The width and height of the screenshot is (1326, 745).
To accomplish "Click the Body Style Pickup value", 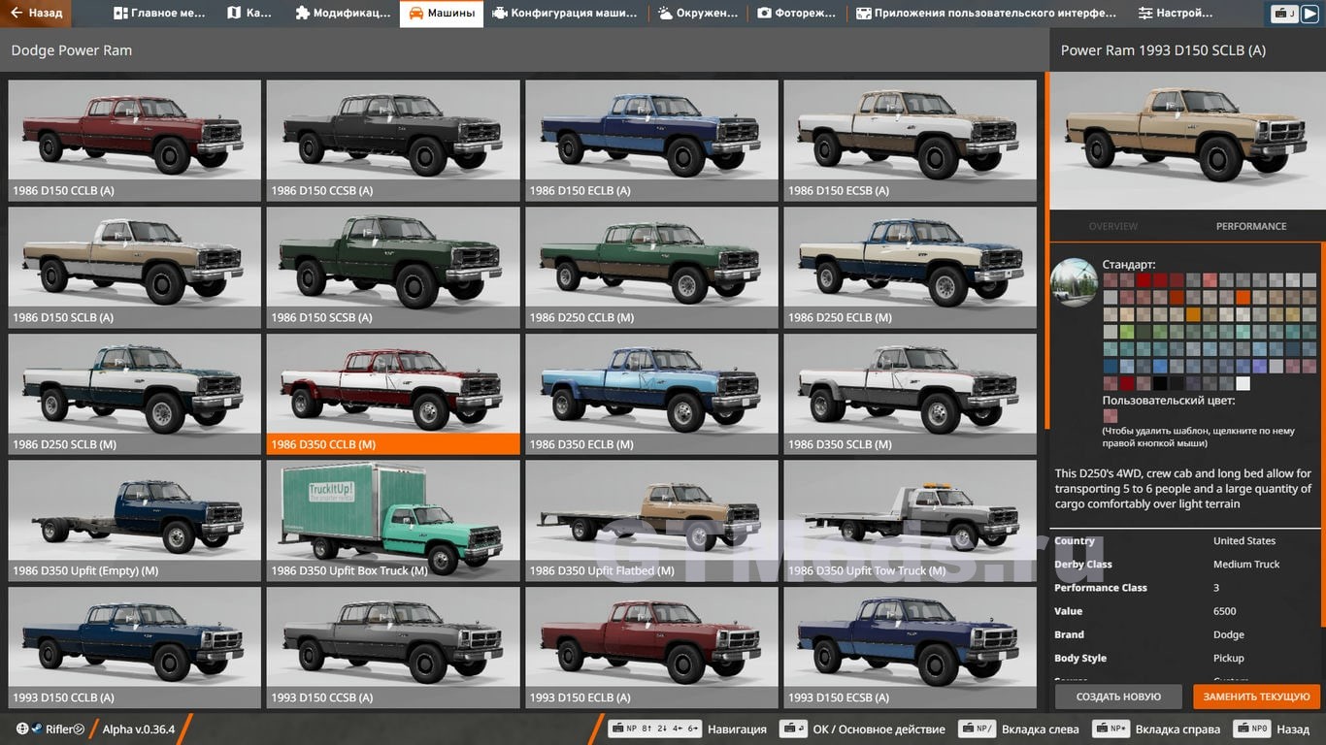I will pos(1228,658).
